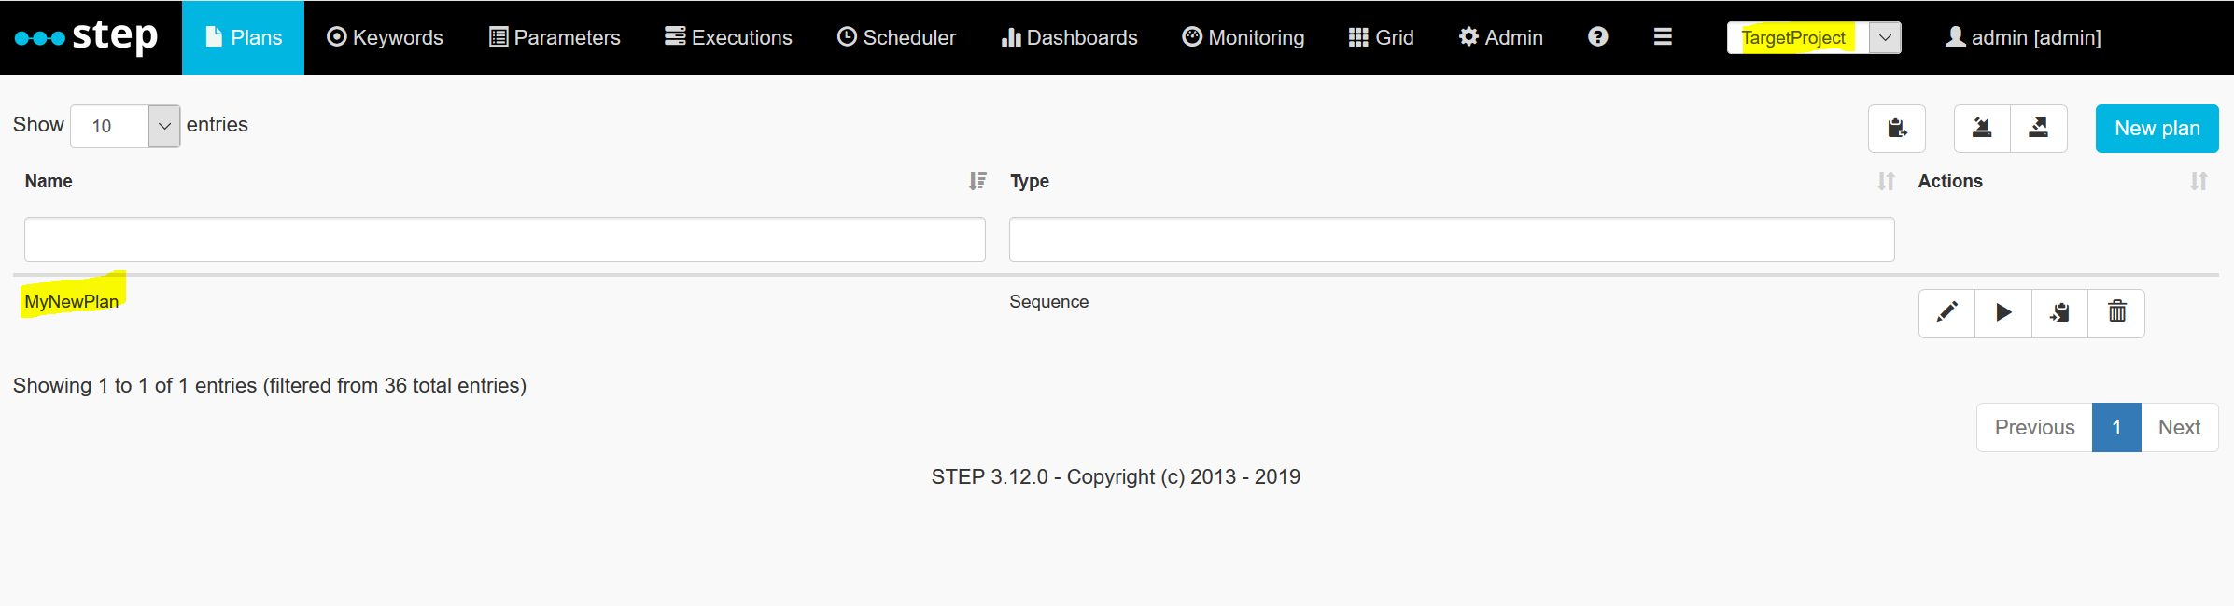Go to the Executions tab
Image resolution: width=2234 pixels, height=606 pixels.
[x=728, y=37]
